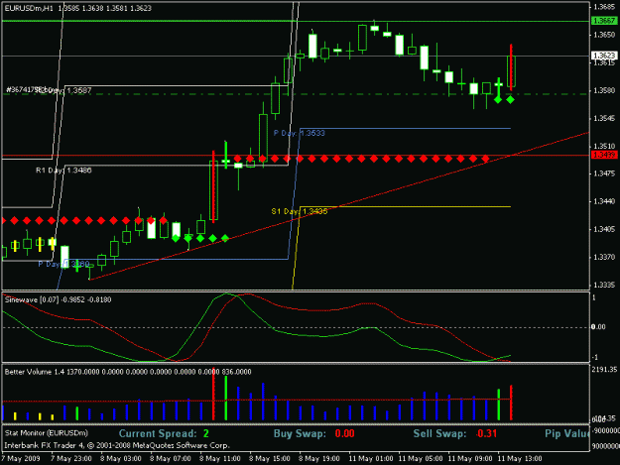
Task: Select the S1 Day: 1.3435 support label
Action: [x=300, y=211]
